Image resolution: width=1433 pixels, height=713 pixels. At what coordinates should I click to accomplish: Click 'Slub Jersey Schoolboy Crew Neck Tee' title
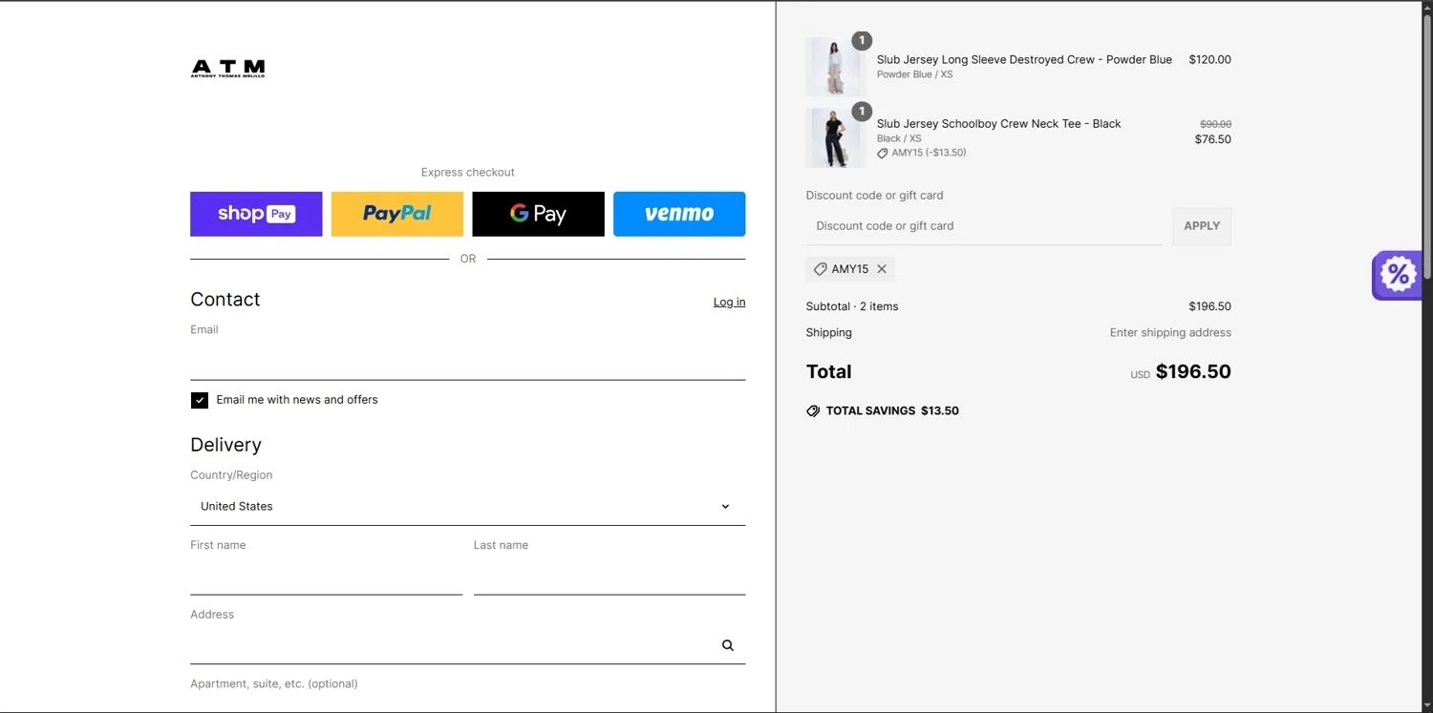tap(998, 124)
